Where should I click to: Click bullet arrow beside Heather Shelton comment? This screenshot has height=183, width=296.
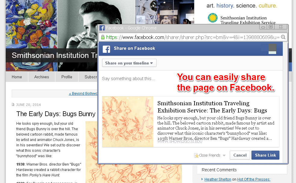click(x=202, y=179)
